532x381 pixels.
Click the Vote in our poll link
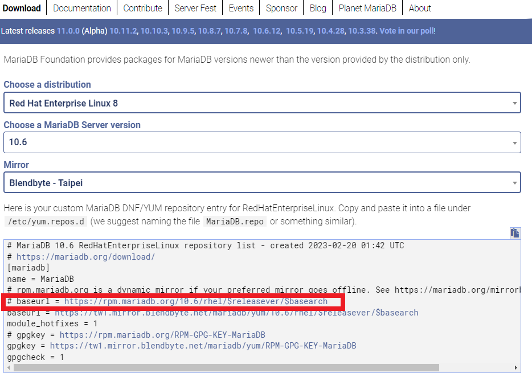click(x=407, y=31)
